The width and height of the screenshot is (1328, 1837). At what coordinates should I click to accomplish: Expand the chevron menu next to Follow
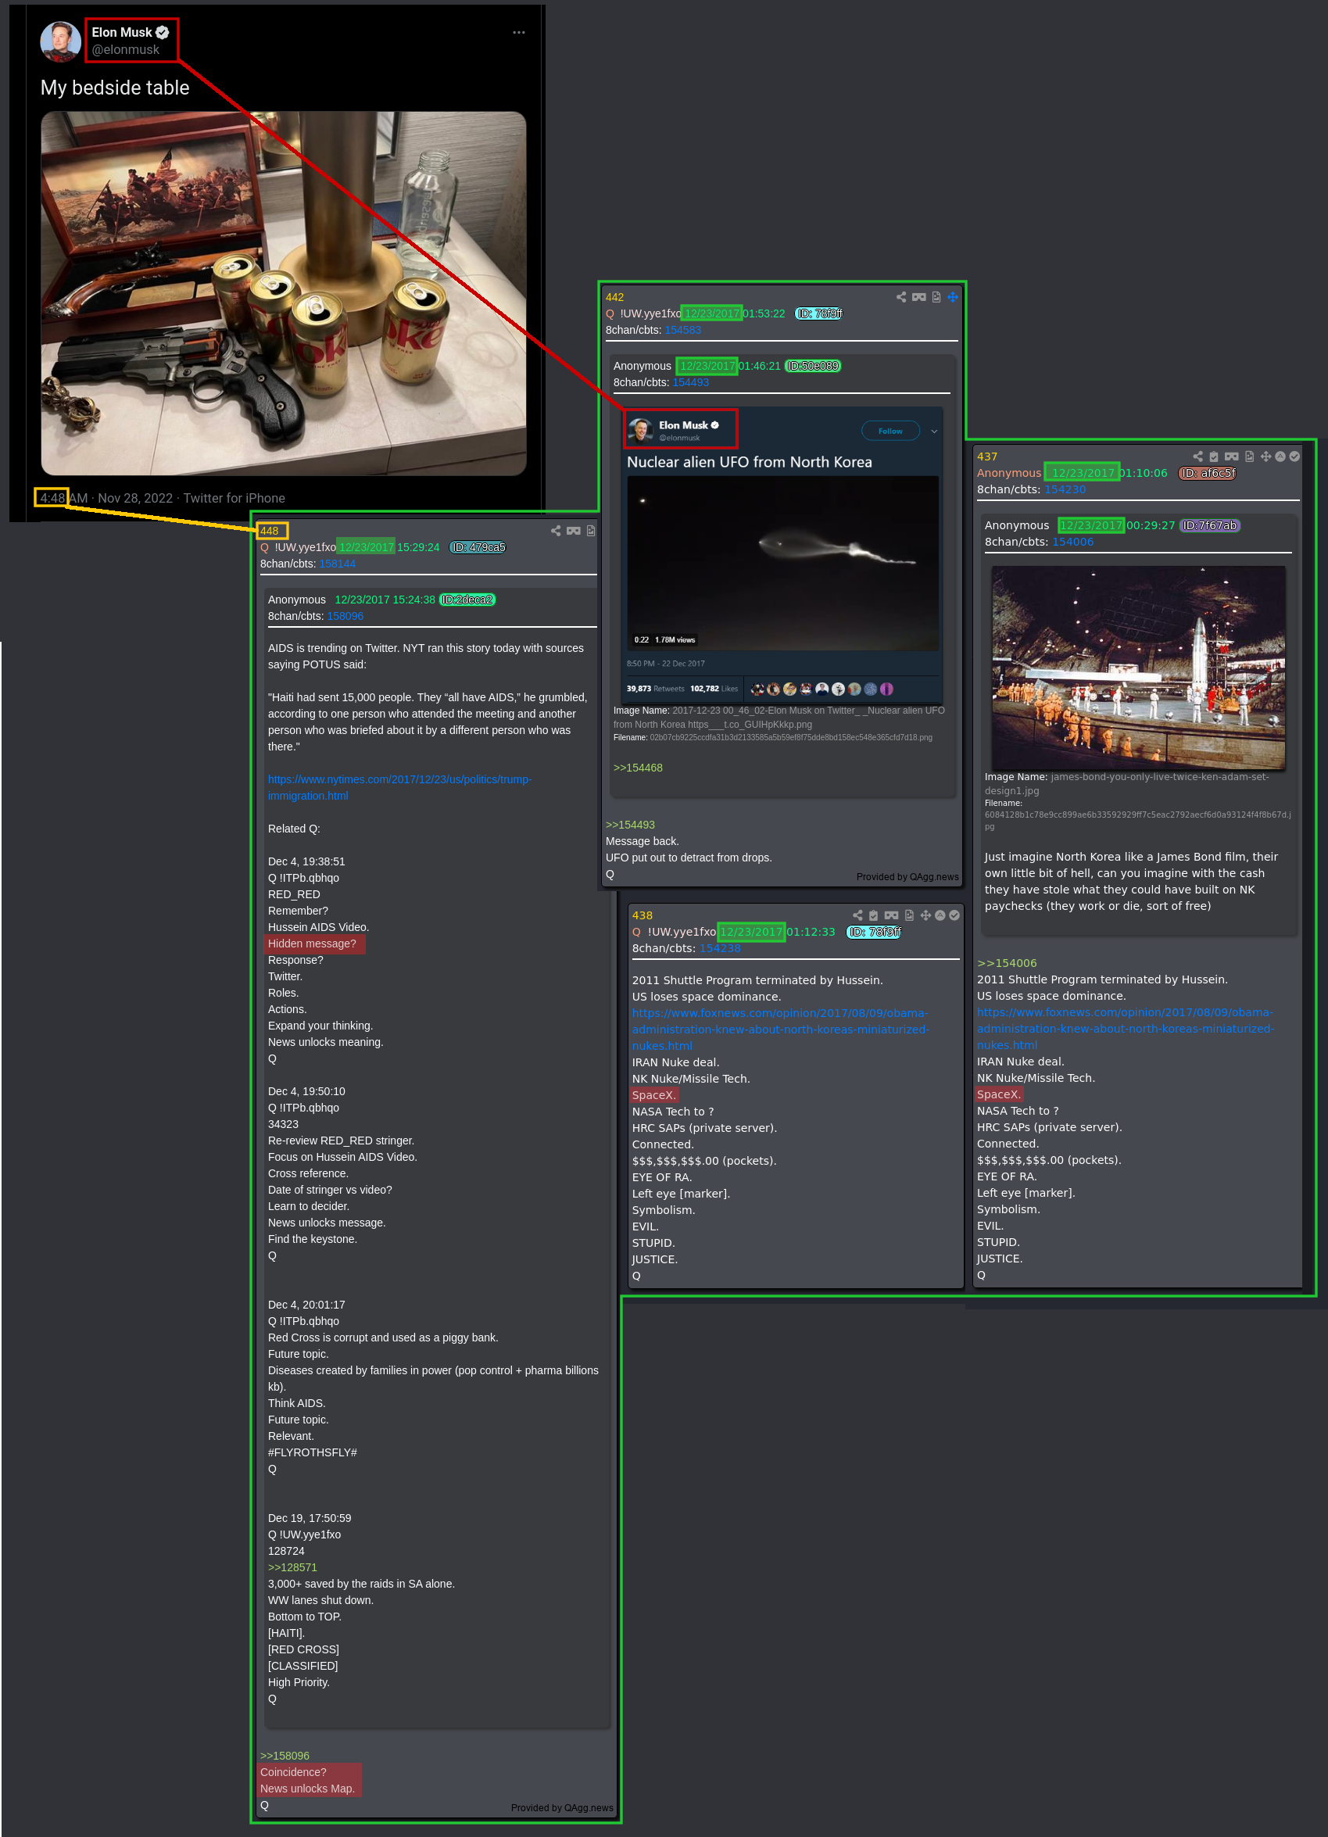coord(935,431)
